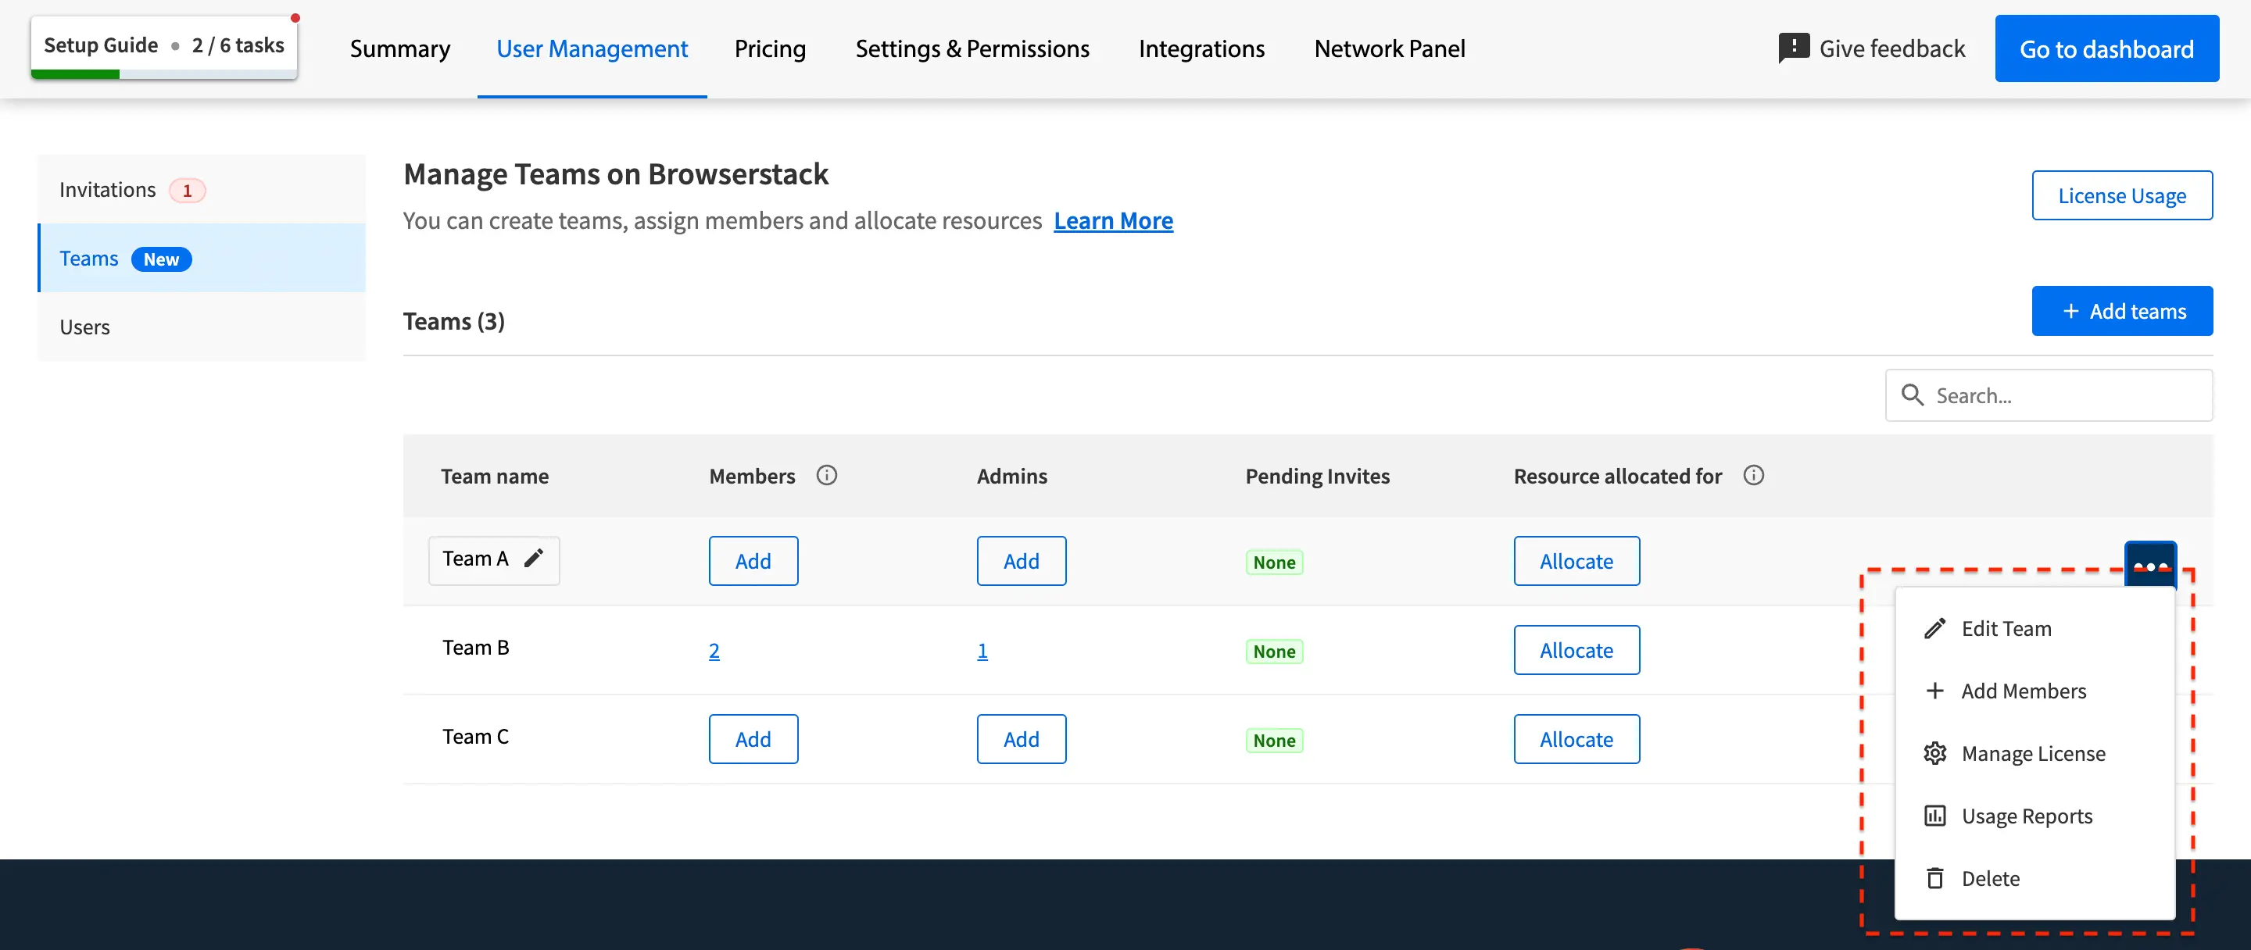
Task: Select Edit Team from the dropdown menu
Action: [x=2006, y=629]
